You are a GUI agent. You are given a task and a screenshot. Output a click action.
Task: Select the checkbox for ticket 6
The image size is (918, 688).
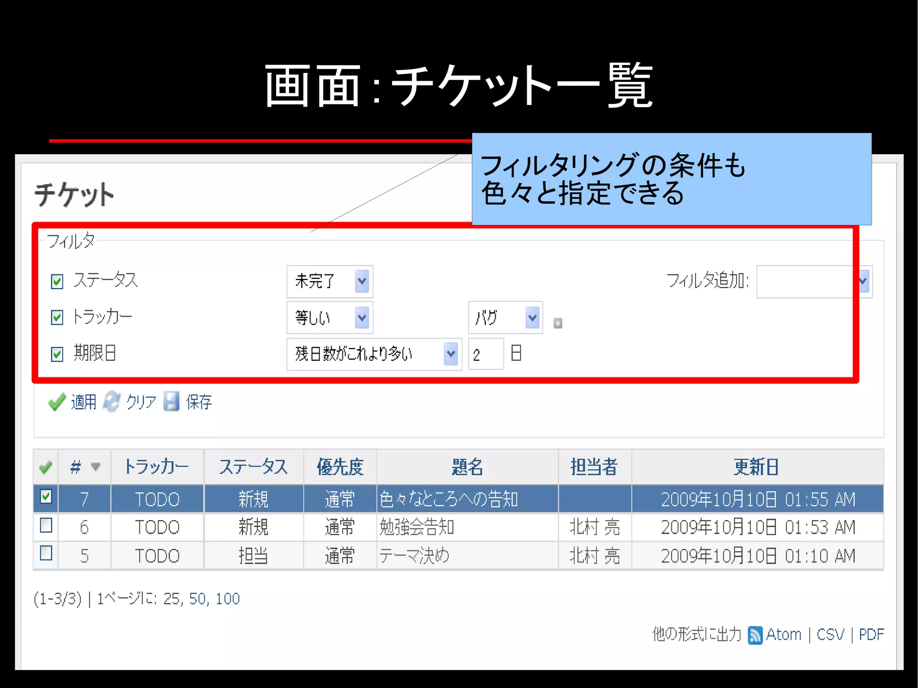tap(46, 525)
